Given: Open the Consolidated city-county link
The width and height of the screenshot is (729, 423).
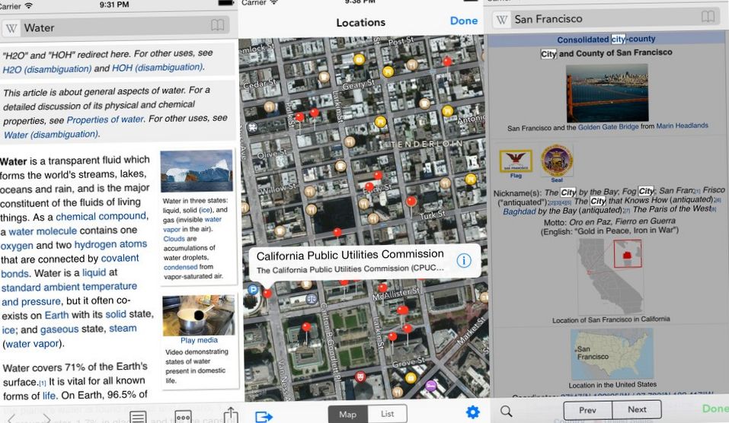Looking at the screenshot, I should [x=606, y=39].
